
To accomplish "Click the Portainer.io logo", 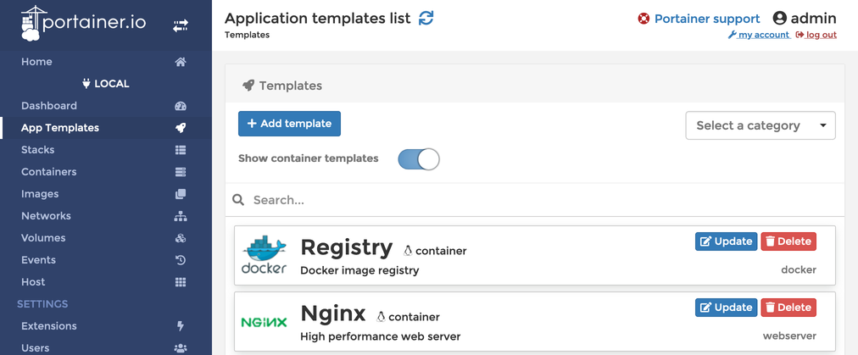I will click(x=83, y=23).
